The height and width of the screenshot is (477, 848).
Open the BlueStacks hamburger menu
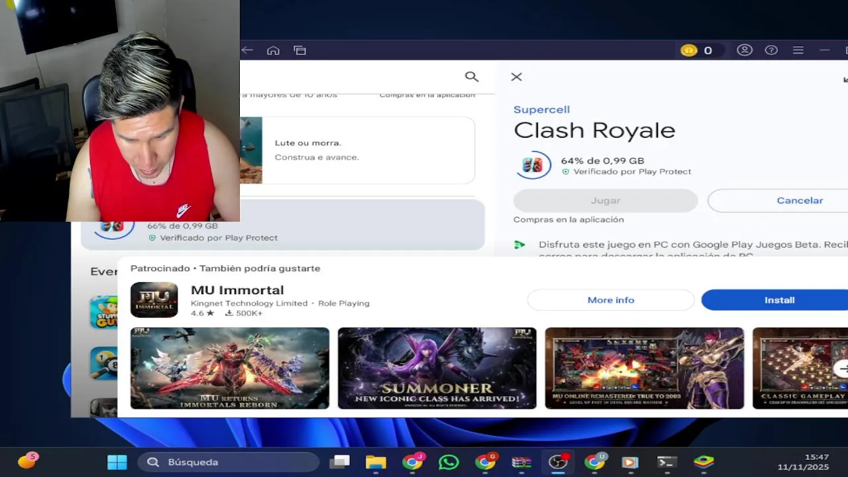pyautogui.click(x=798, y=50)
